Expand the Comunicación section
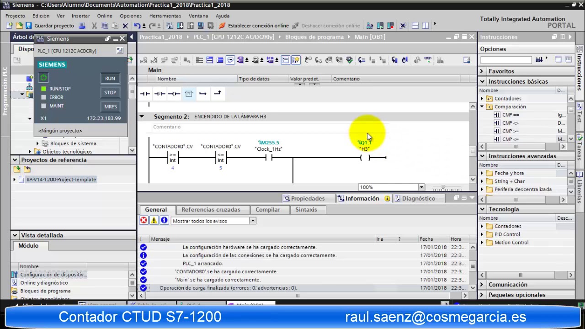 (x=482, y=285)
